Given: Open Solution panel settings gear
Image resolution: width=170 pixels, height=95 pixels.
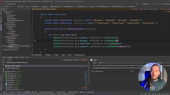Looking at the screenshot, I should pos(27,7).
